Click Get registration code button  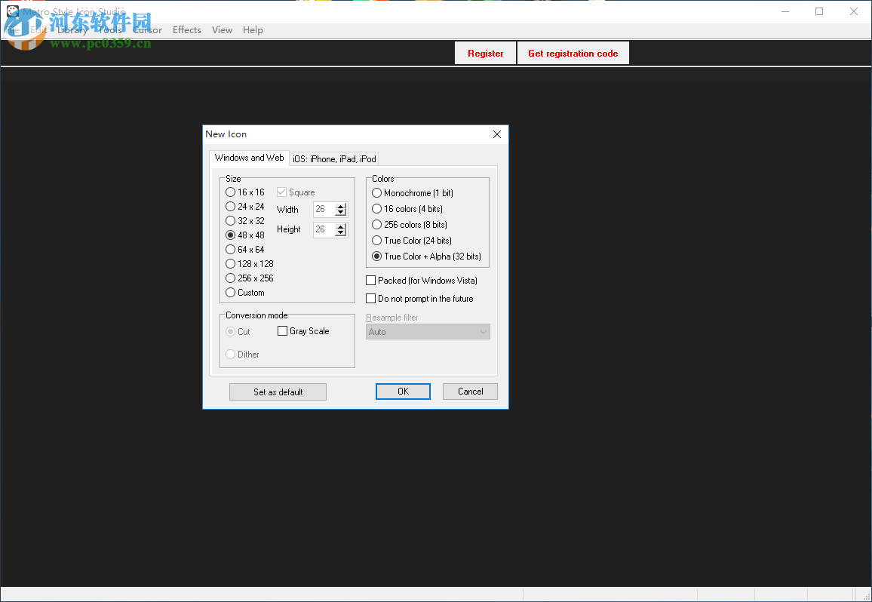(573, 54)
